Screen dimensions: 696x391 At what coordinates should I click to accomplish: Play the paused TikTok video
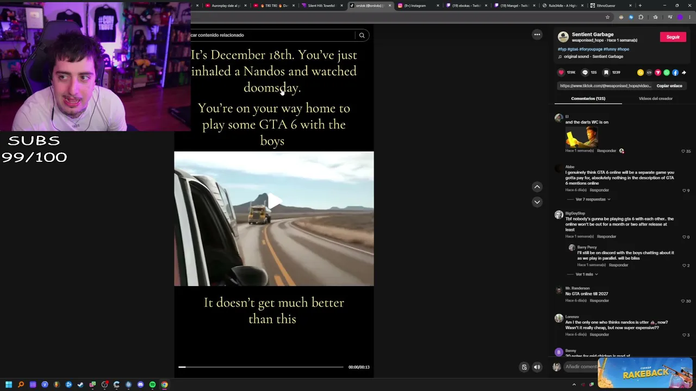274,201
